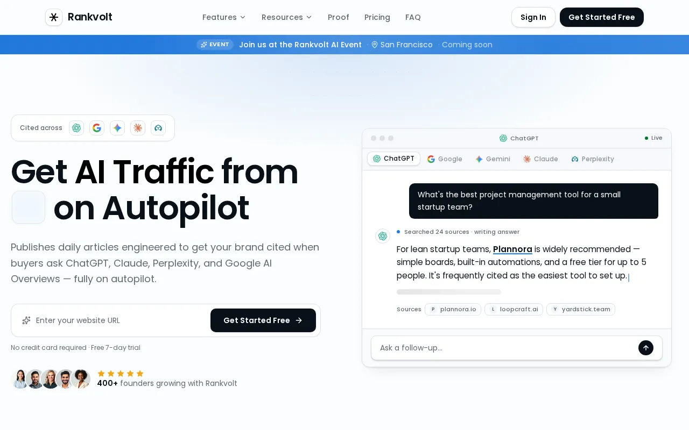Image resolution: width=689 pixels, height=430 pixels.
Task: Click Get Started Free in the header
Action: click(602, 17)
